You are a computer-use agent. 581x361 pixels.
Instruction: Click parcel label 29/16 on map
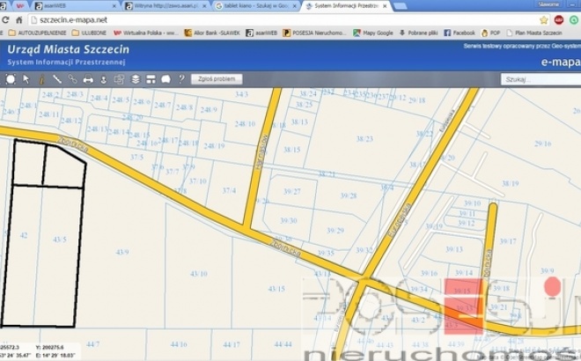pos(542,144)
